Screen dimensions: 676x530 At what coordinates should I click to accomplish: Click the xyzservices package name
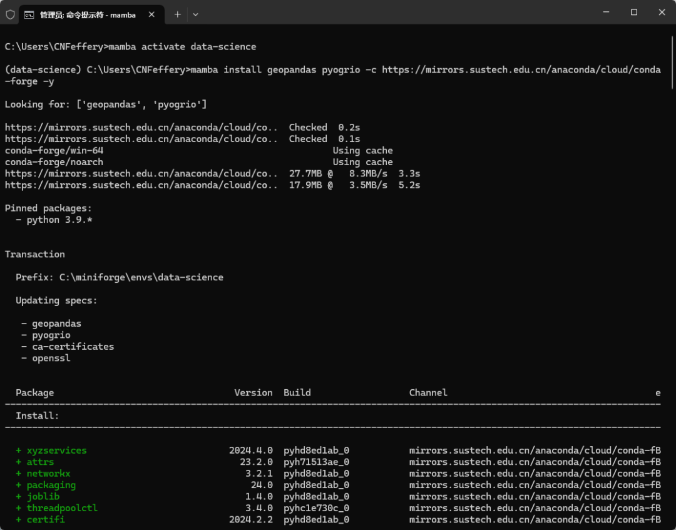tap(56, 451)
